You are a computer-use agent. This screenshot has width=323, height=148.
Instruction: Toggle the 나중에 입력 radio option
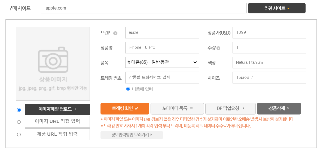[128, 89]
